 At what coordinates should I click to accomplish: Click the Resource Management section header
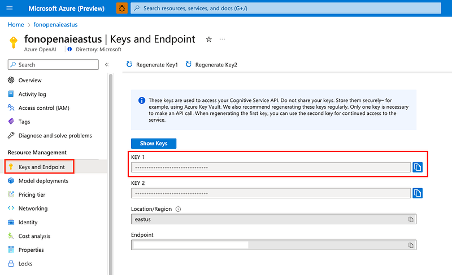[x=37, y=153]
